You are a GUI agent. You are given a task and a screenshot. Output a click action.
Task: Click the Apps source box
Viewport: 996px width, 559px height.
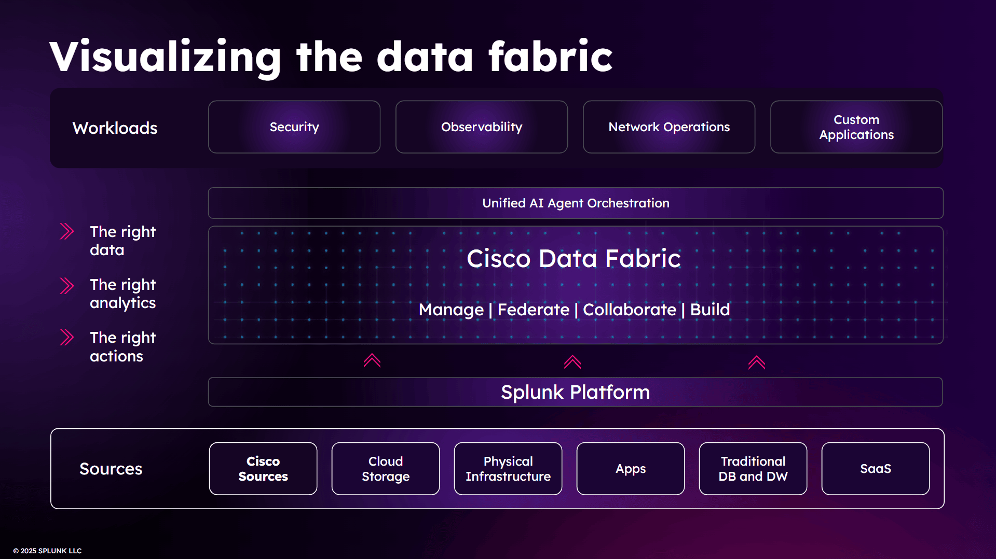(x=631, y=469)
